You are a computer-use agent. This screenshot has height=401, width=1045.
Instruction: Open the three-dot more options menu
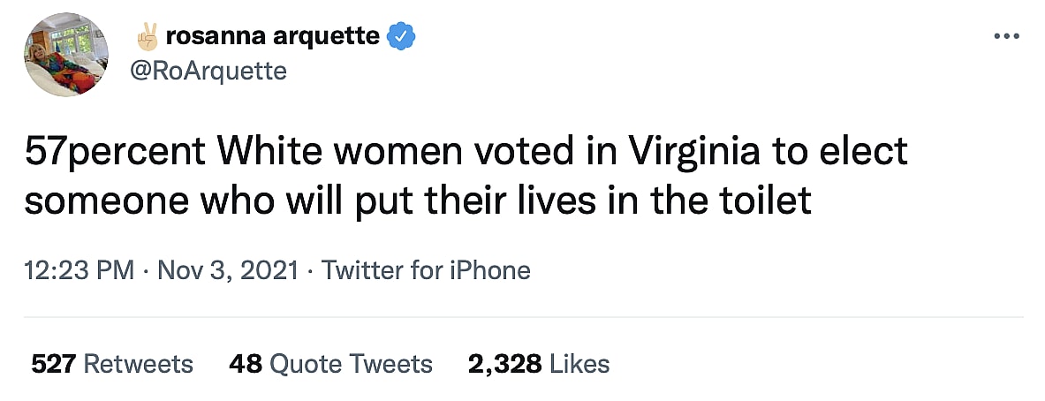[x=1006, y=36]
